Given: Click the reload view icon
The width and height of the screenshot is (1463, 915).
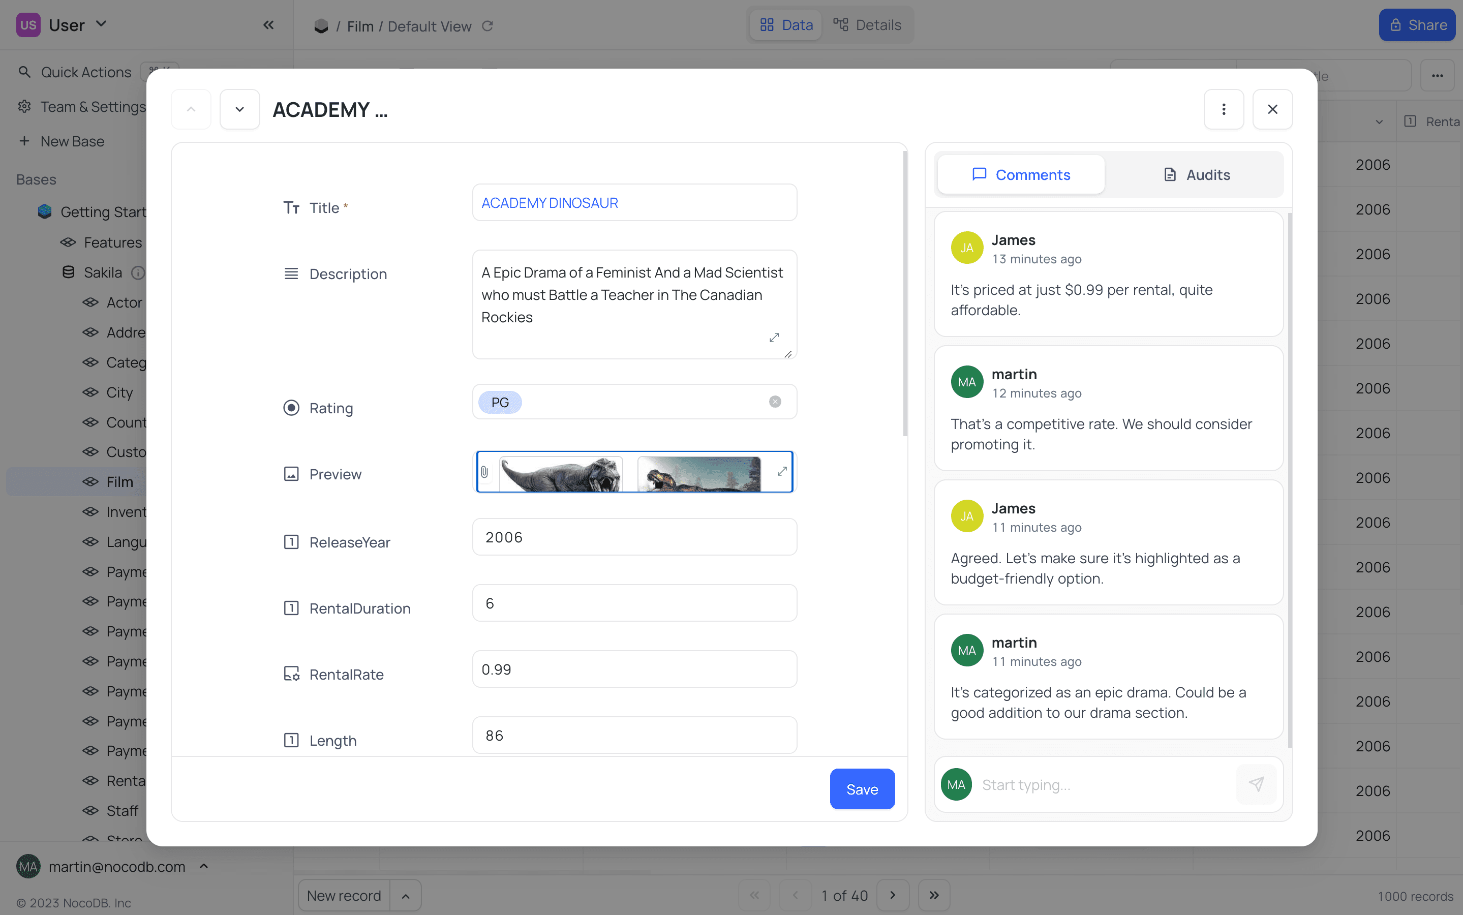Looking at the screenshot, I should click(x=487, y=26).
